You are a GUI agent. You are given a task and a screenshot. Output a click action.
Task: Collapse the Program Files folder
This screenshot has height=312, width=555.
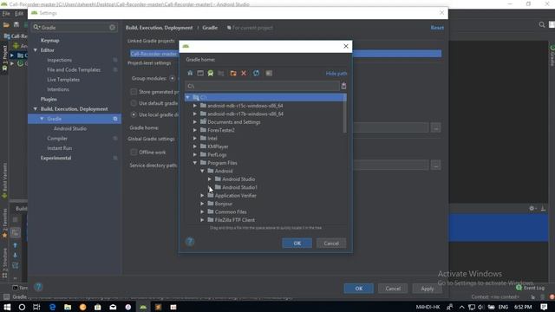[x=195, y=163]
